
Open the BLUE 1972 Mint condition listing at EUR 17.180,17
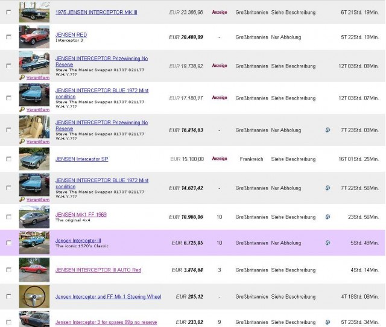click(x=102, y=94)
